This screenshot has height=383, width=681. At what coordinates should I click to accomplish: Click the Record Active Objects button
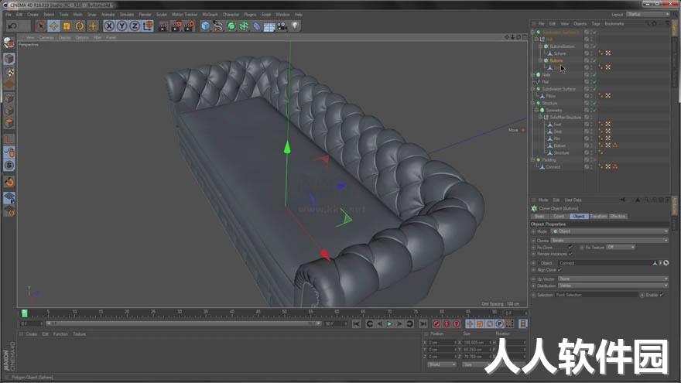coord(437,324)
